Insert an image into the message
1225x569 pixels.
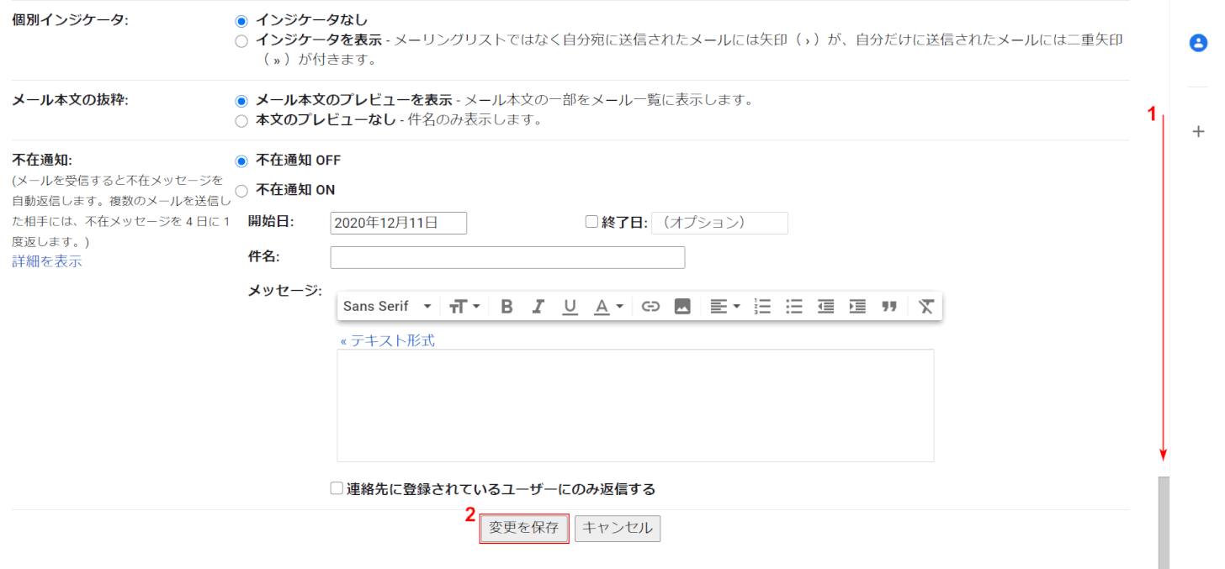coord(682,307)
